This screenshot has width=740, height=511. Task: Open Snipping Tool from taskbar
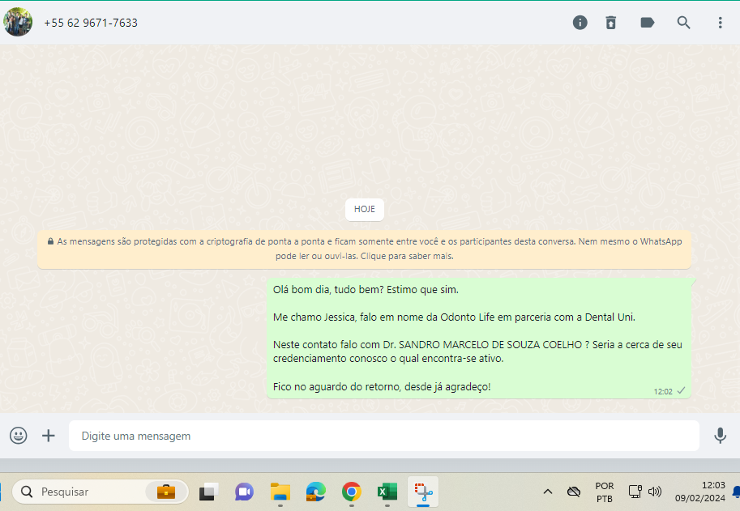(x=423, y=492)
